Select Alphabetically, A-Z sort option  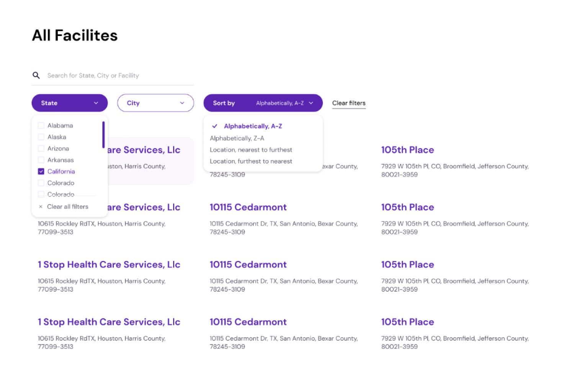coord(253,126)
